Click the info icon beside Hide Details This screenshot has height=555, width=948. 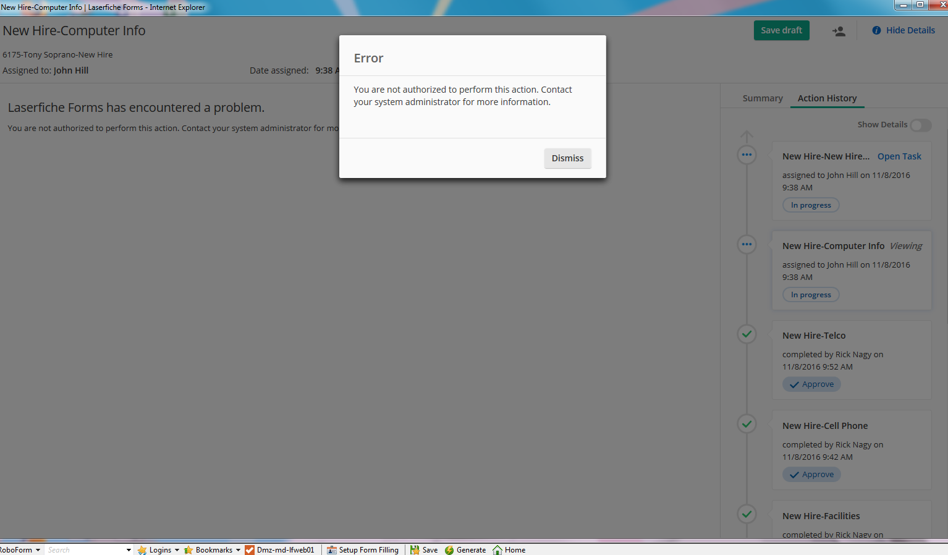pyautogui.click(x=876, y=30)
